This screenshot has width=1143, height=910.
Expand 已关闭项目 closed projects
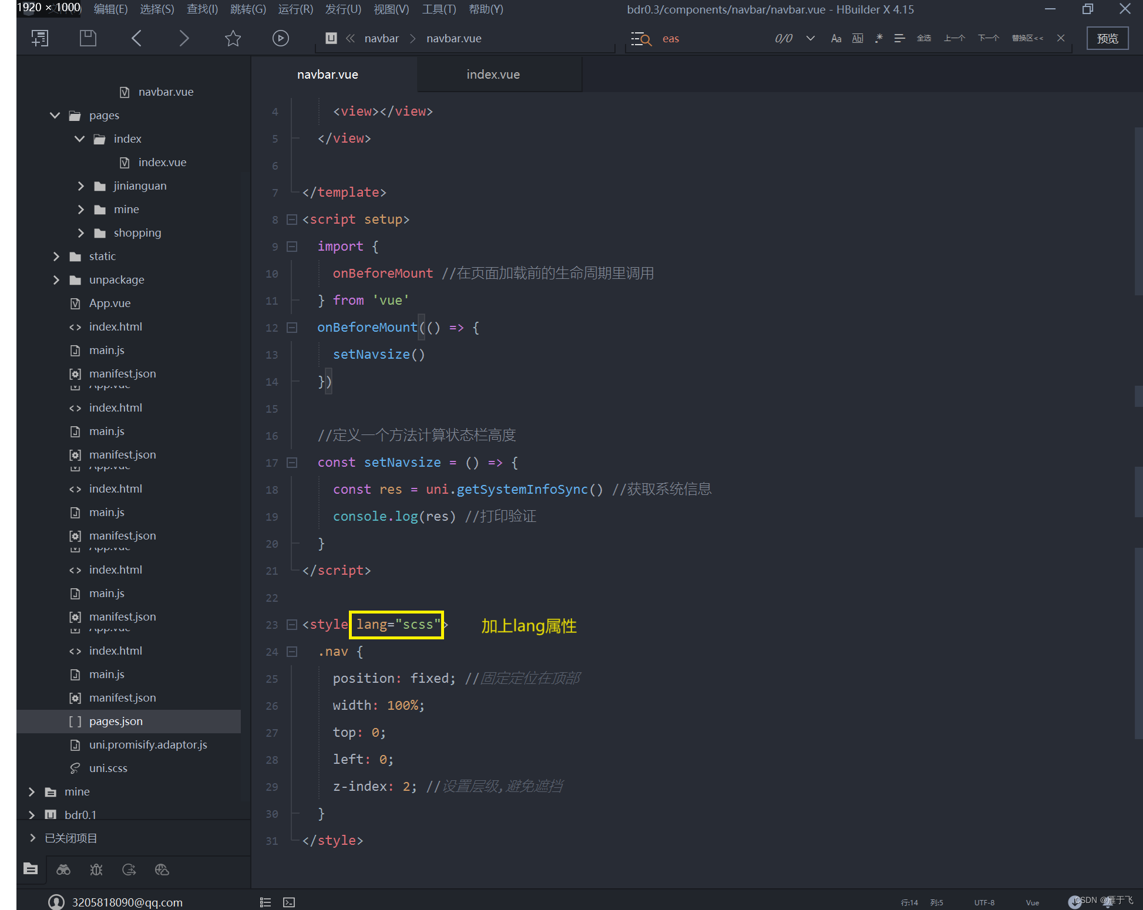pyautogui.click(x=32, y=838)
